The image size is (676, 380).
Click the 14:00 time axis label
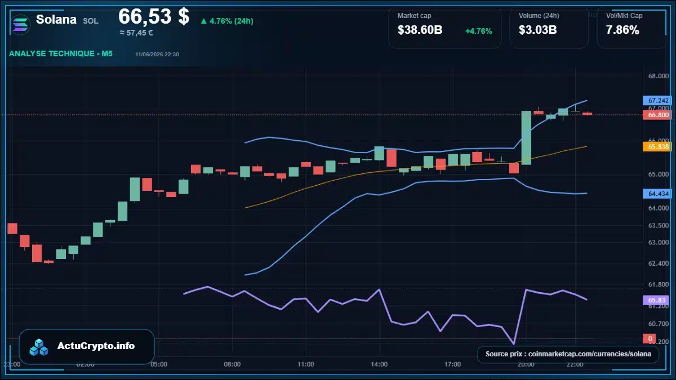coord(379,364)
